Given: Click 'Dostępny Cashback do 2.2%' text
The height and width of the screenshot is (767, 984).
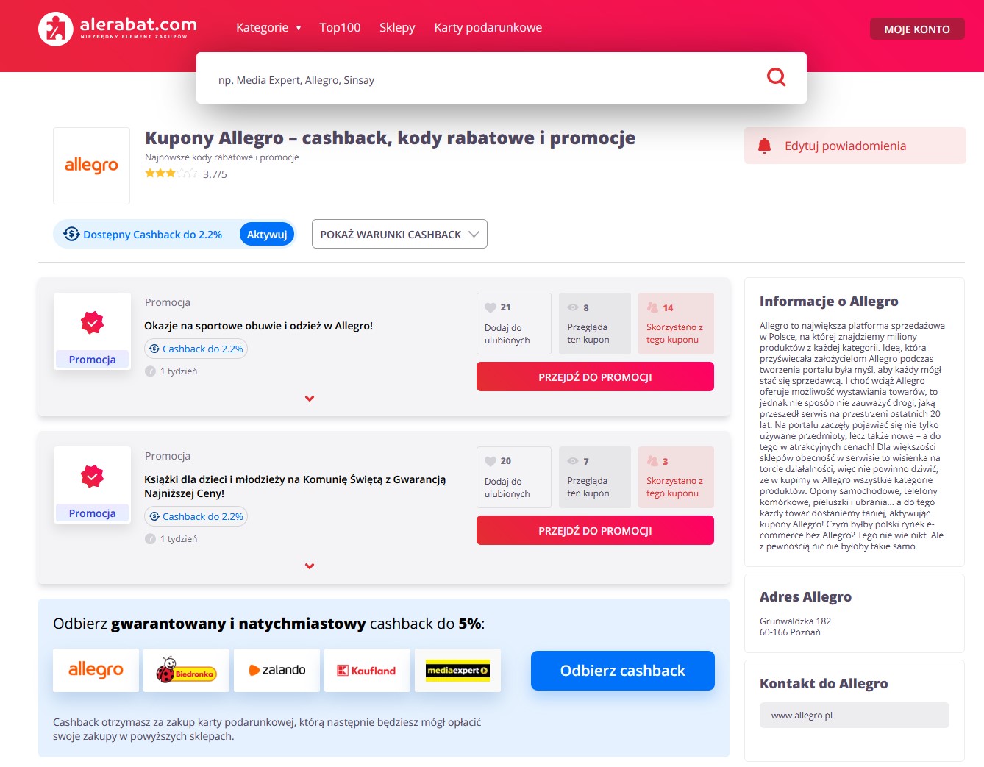Looking at the screenshot, I should click(152, 235).
